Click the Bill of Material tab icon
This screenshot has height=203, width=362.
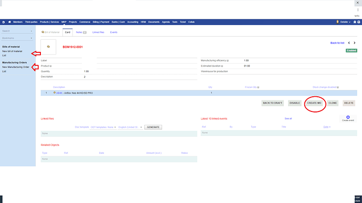pos(42,32)
